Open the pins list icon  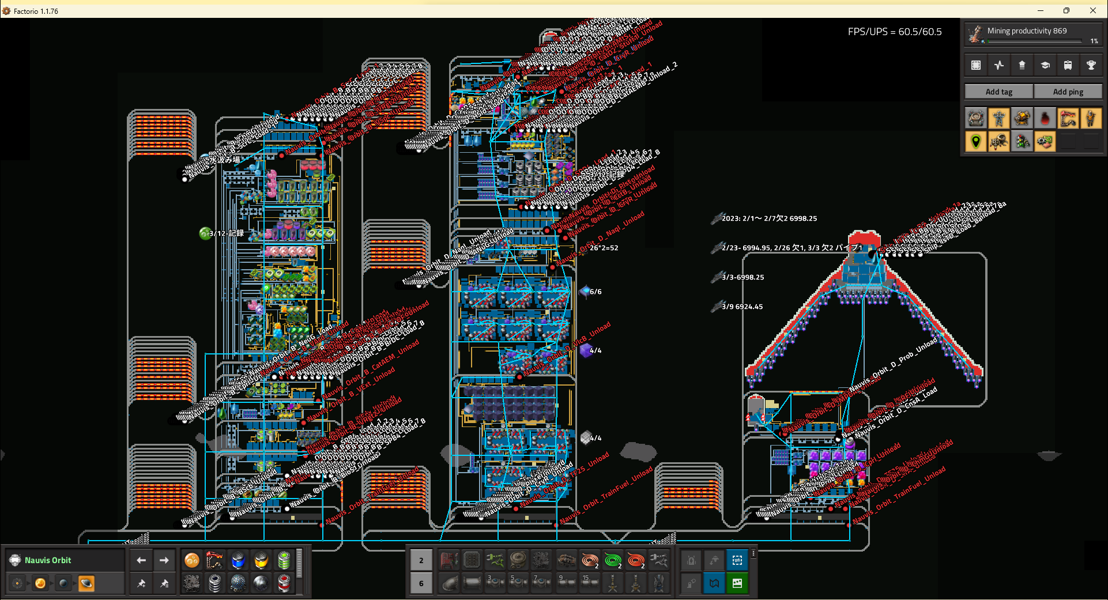164,583
